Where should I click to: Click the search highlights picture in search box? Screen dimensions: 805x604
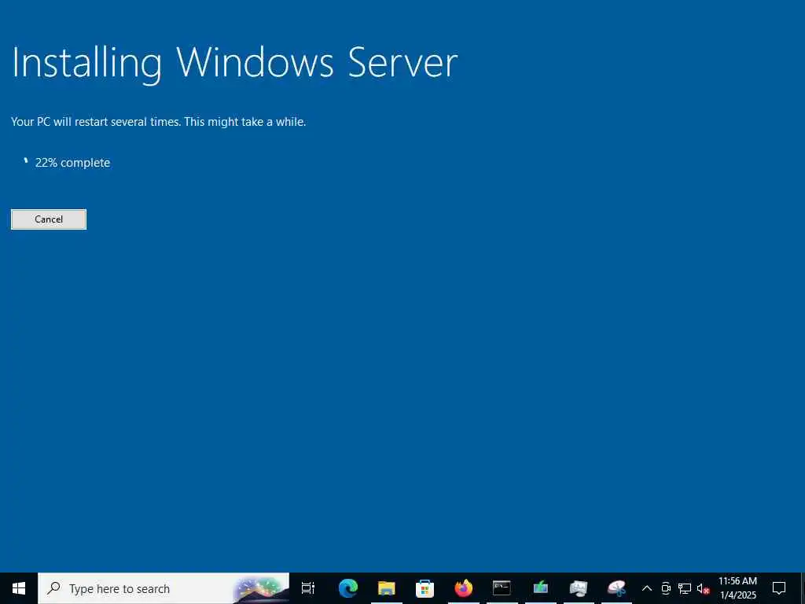[260, 589]
